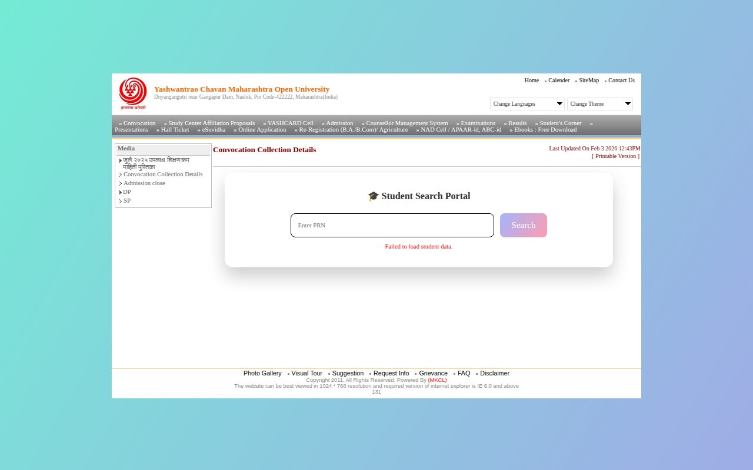This screenshot has width=753, height=470.
Task: Open the Online Application menu
Action: (x=262, y=130)
